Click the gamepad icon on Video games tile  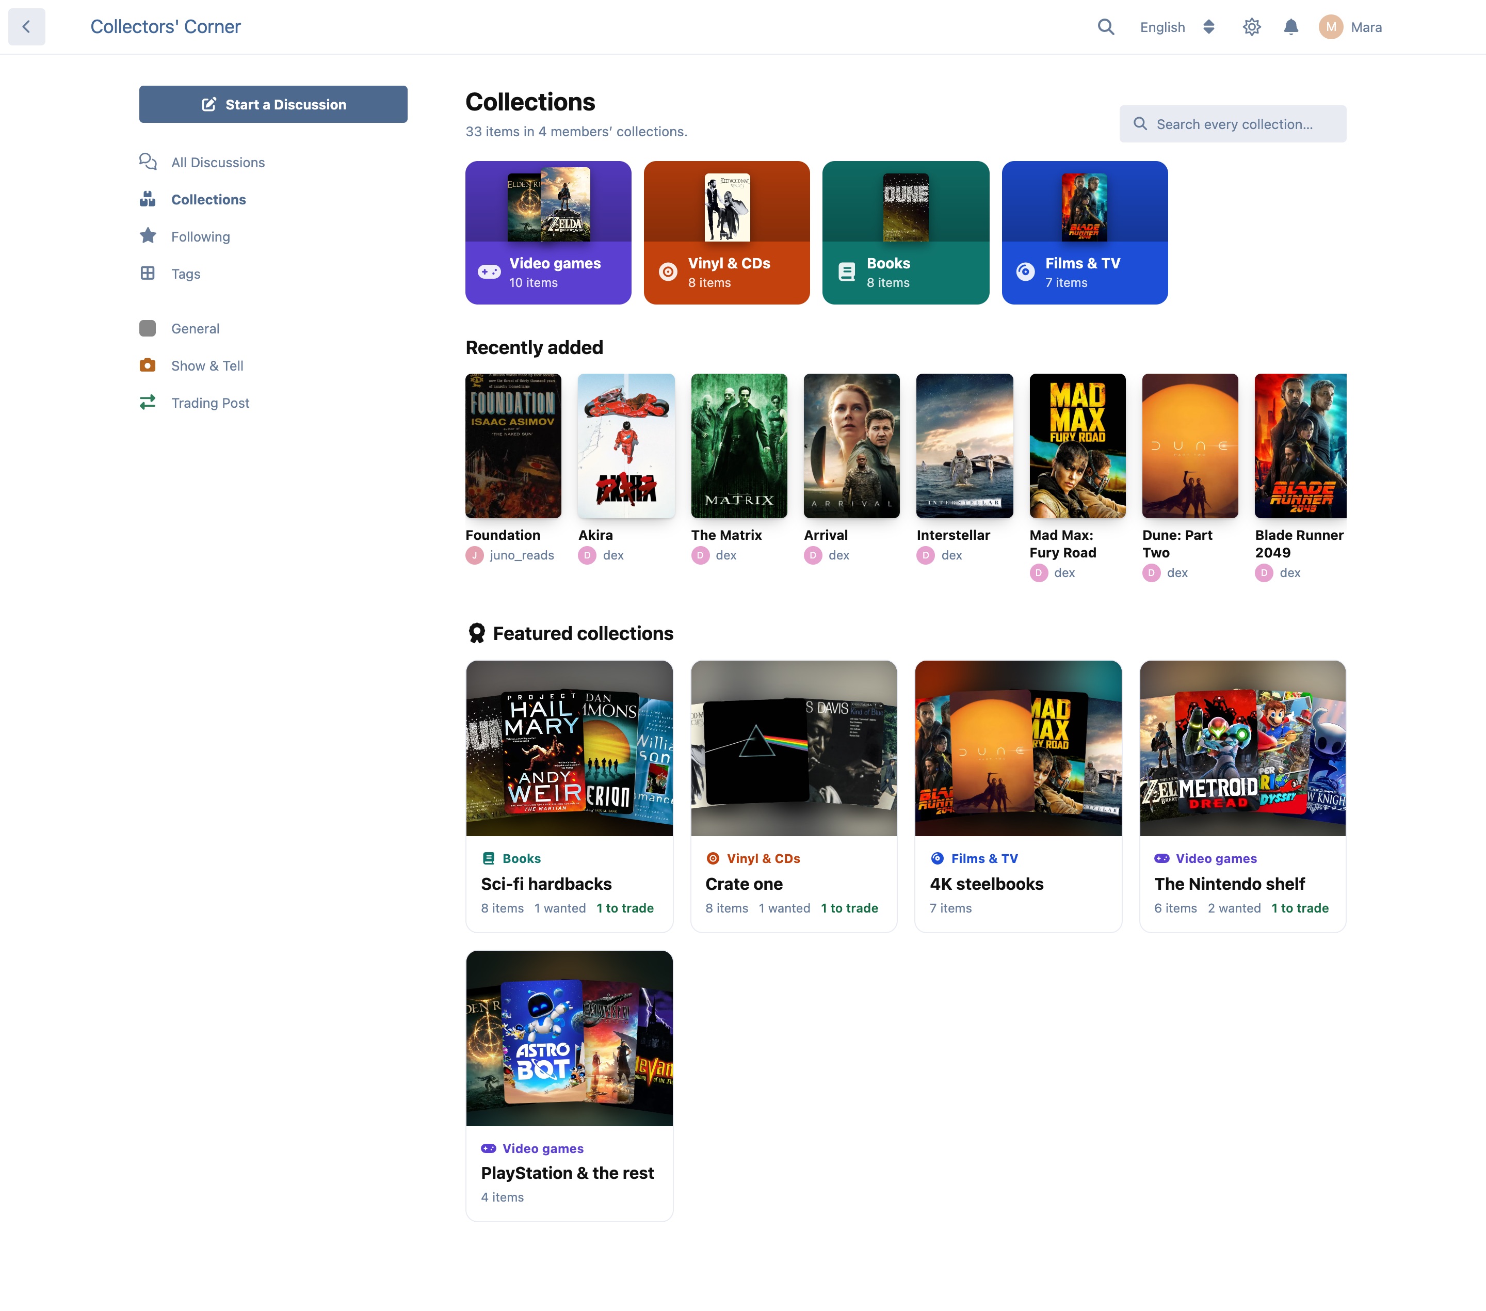click(x=489, y=271)
